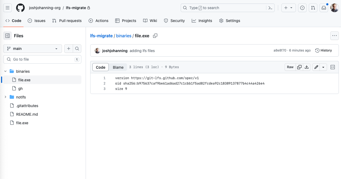Screen dimensions: 341x179
Task: Open the main branch selector
Action: tap(32, 49)
